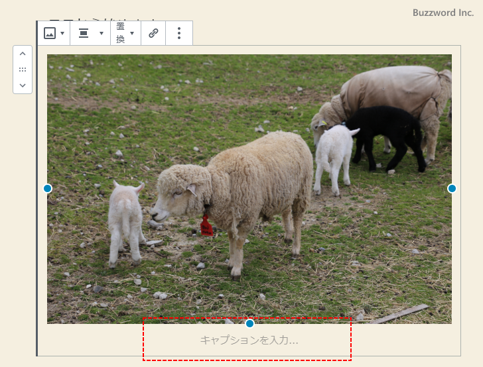This screenshot has width=483, height=367.
Task: Expand the alignment options dropdown arrow
Action: click(102, 33)
